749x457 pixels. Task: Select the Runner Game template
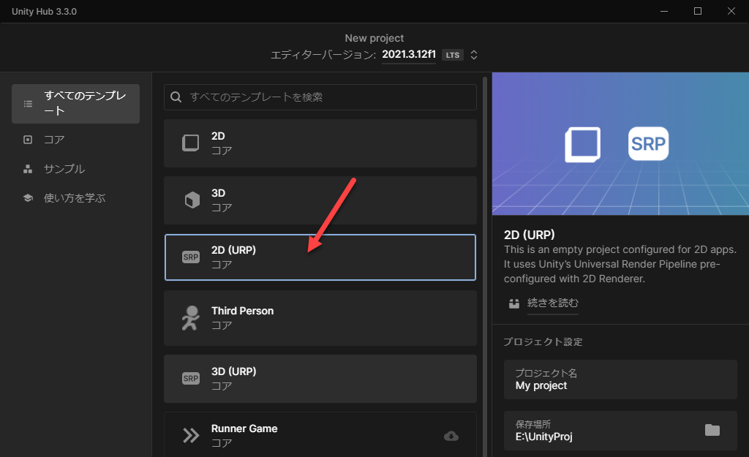click(320, 434)
